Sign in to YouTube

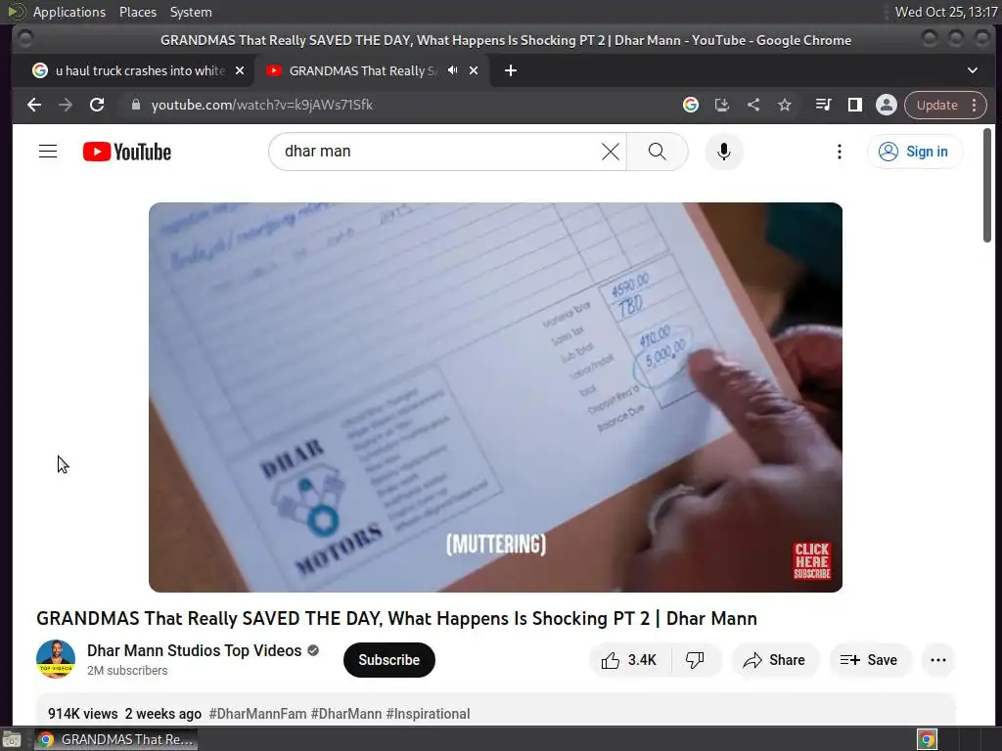click(914, 152)
